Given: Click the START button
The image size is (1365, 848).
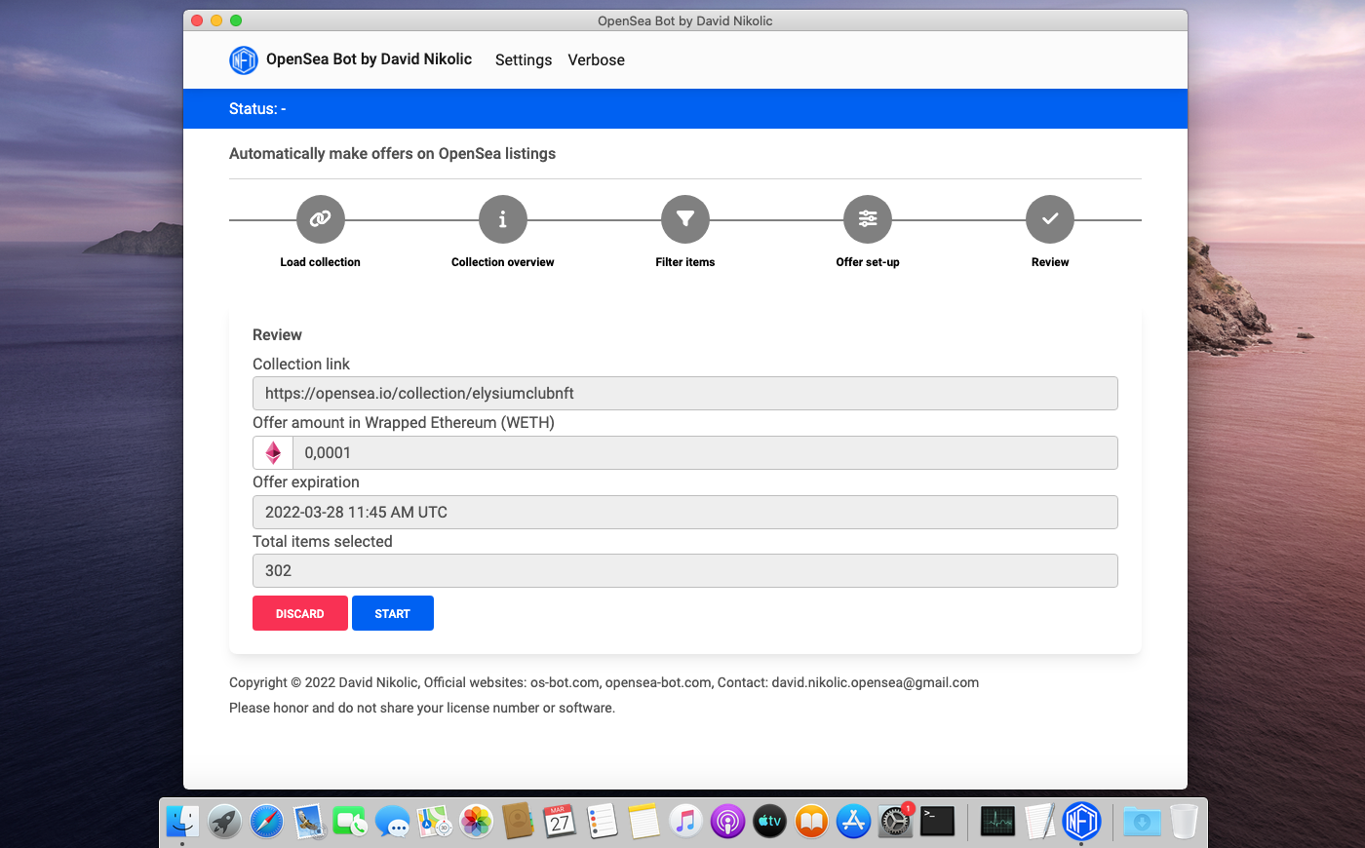Looking at the screenshot, I should 393,613.
